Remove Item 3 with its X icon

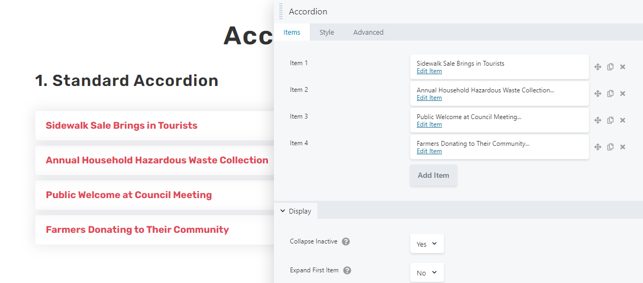point(623,120)
